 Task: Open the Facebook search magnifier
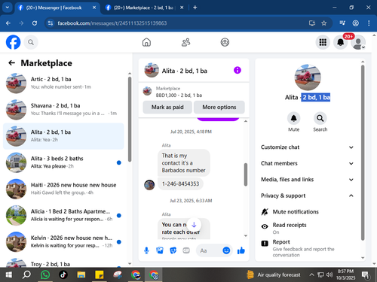[31, 42]
